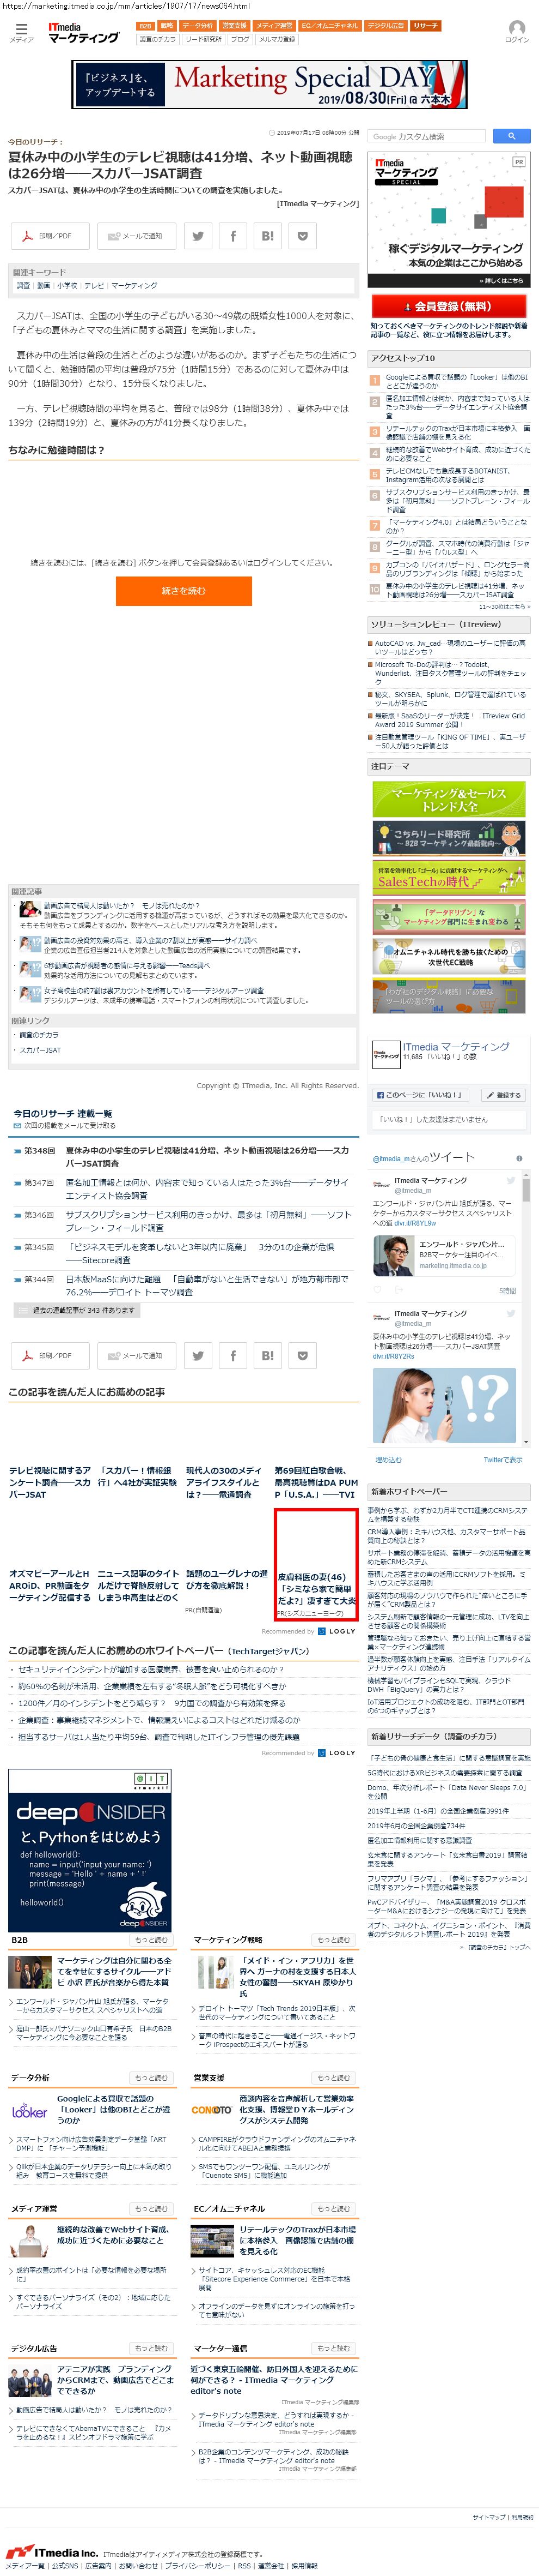Click Hatena B! icon below the series list
The width and height of the screenshot is (539, 2576).
pyautogui.click(x=267, y=1355)
